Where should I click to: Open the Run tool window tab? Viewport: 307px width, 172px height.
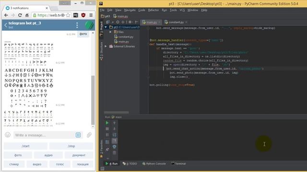coord(112,163)
